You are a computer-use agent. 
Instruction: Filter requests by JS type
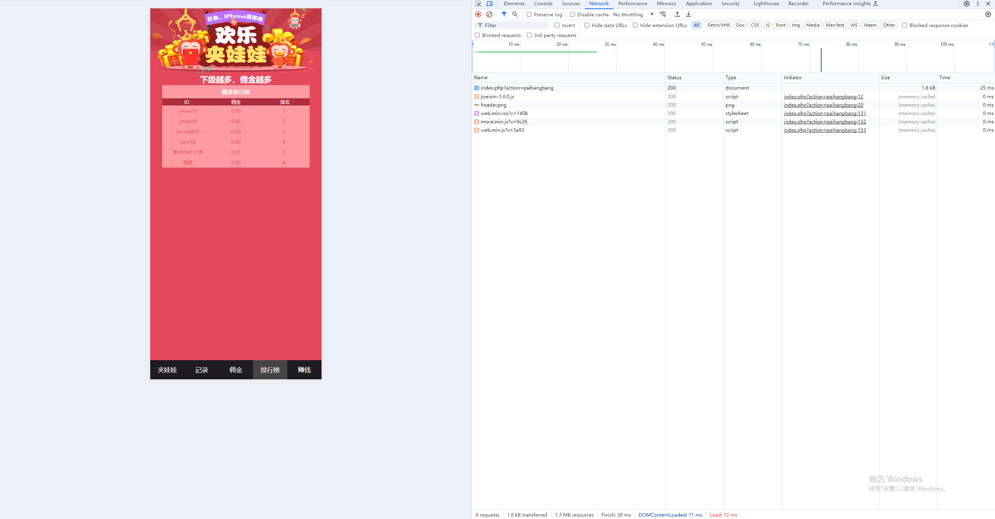pyautogui.click(x=767, y=25)
